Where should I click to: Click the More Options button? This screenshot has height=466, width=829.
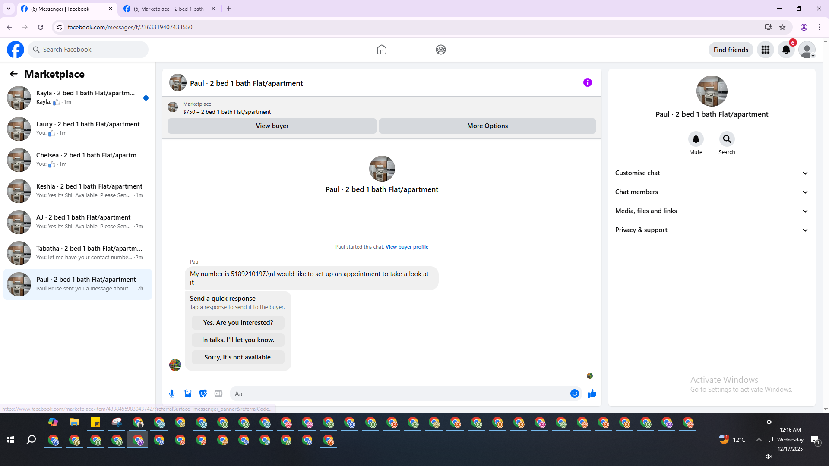487,126
